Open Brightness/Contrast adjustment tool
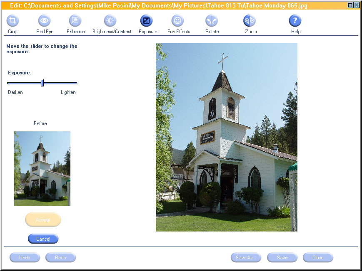362x271 pixels. tap(110, 21)
